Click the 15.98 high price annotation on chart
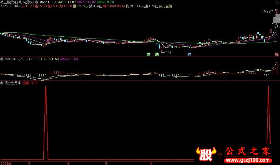Image resolution: width=280 pixels, height=165 pixels. 266,12
